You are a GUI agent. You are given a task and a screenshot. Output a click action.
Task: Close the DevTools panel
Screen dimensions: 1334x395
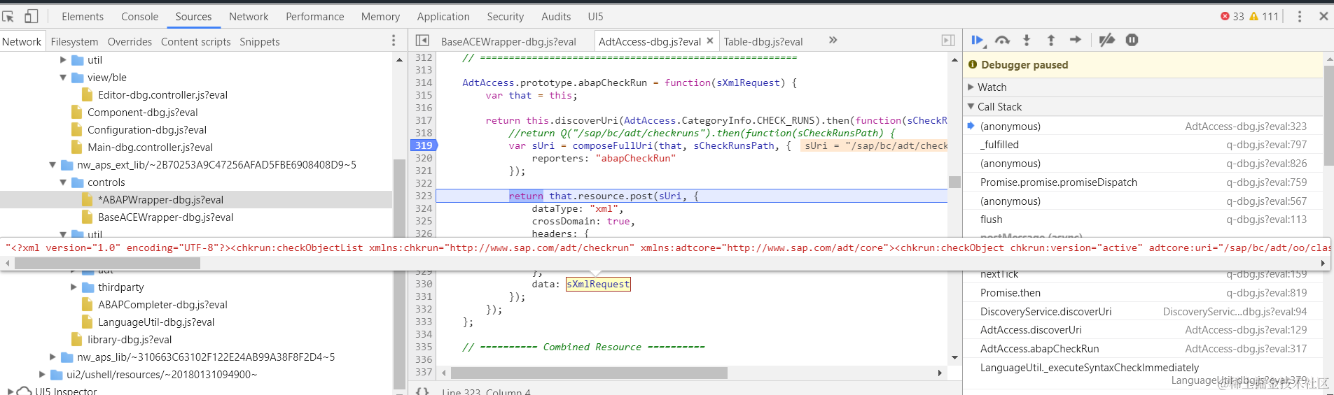pos(1323,16)
